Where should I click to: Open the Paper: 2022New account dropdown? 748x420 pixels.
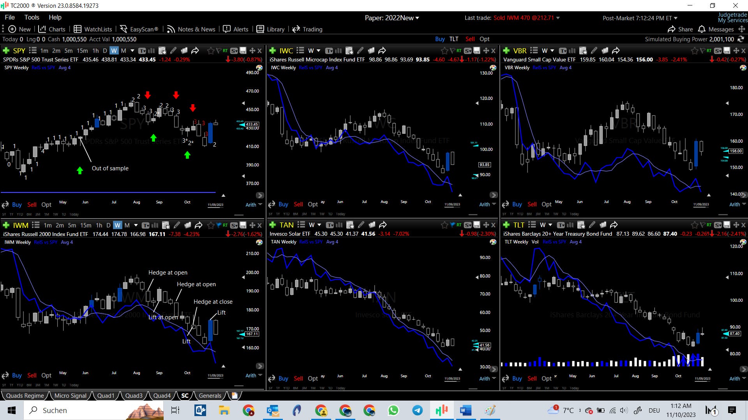[392, 18]
